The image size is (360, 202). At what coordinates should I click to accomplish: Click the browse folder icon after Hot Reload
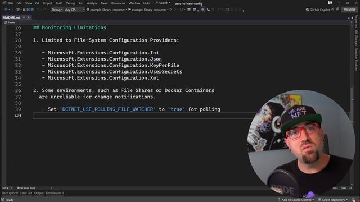coord(189,10)
